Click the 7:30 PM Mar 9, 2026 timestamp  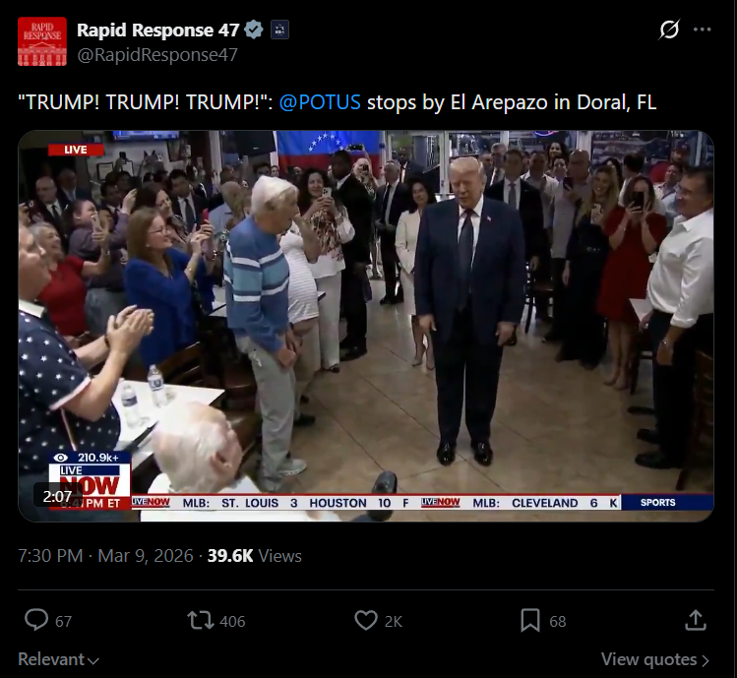click(105, 556)
